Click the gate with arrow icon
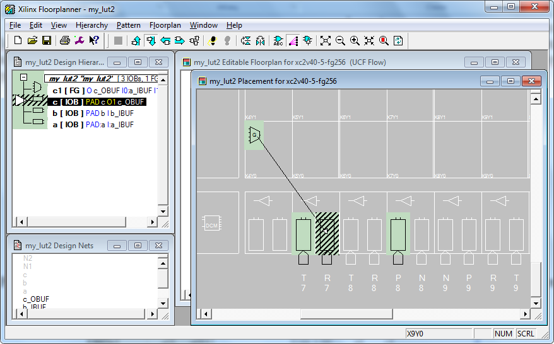 pyautogui.click(x=307, y=41)
